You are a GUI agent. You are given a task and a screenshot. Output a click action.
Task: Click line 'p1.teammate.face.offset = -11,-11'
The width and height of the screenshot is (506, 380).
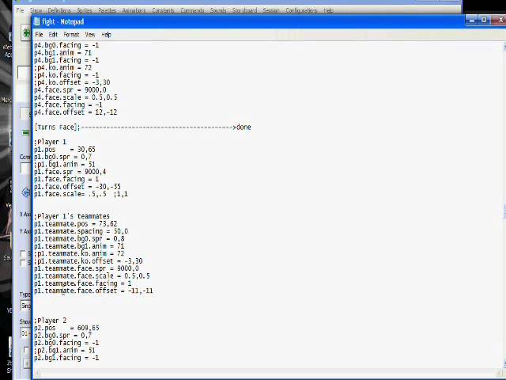tap(93, 291)
